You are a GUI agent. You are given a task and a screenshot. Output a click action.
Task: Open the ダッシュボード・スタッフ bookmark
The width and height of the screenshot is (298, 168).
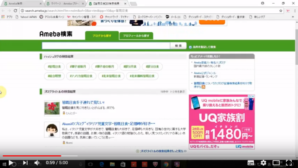198,17
